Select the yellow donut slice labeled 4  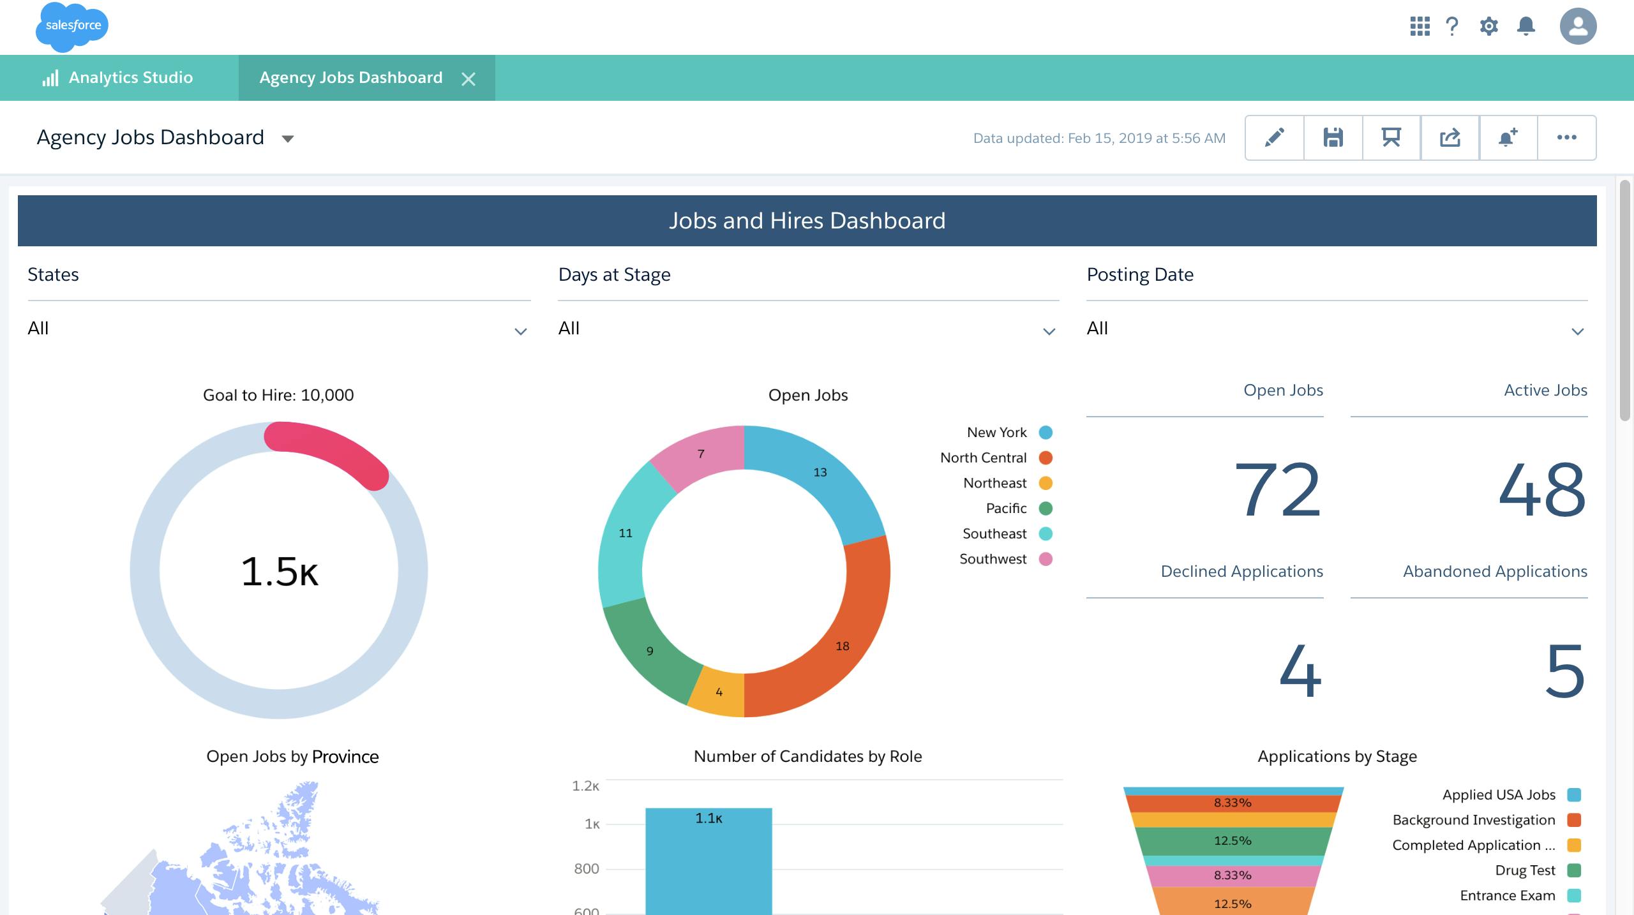(719, 692)
